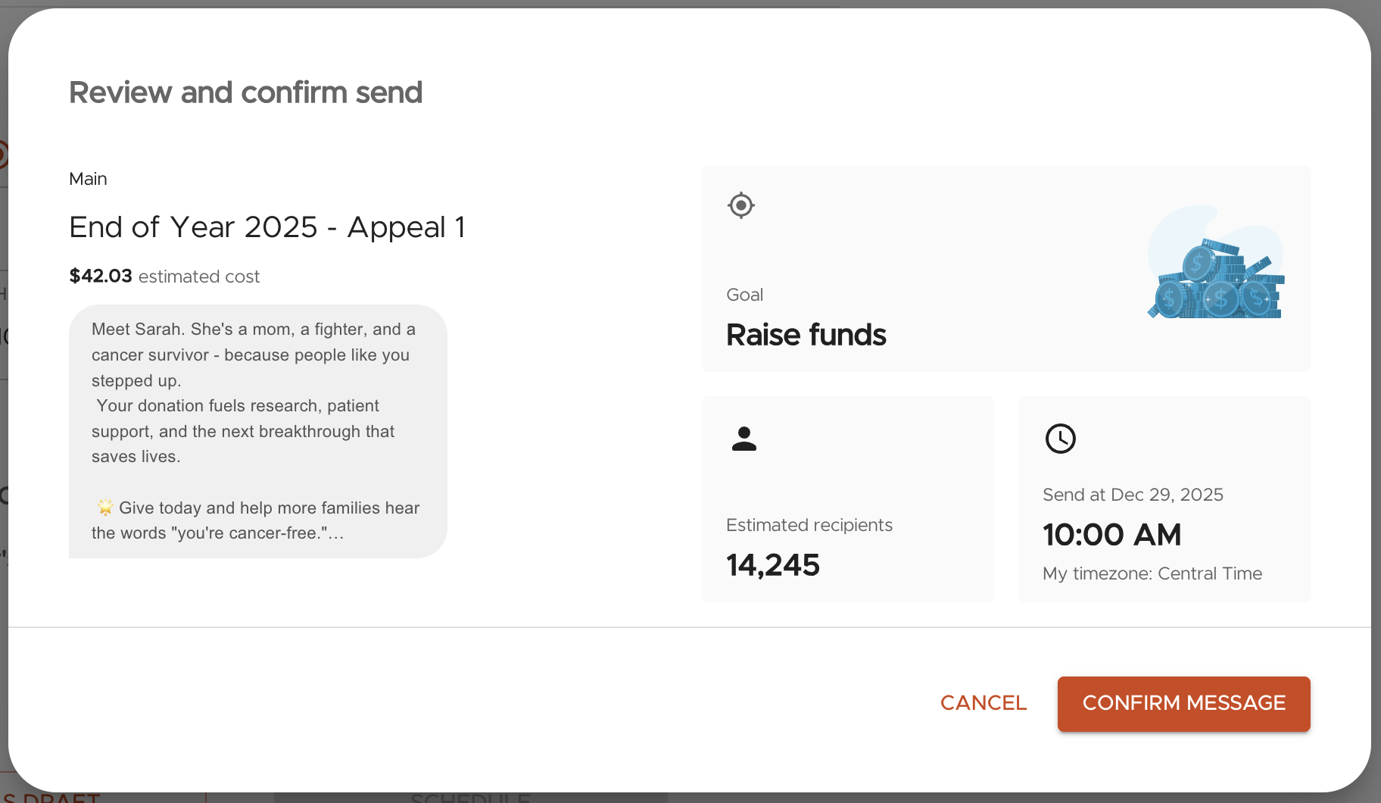Click the 'Goal' label in goal card

pos(744,295)
